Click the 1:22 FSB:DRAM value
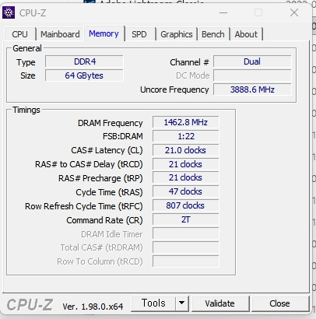316x319 pixels. point(186,136)
